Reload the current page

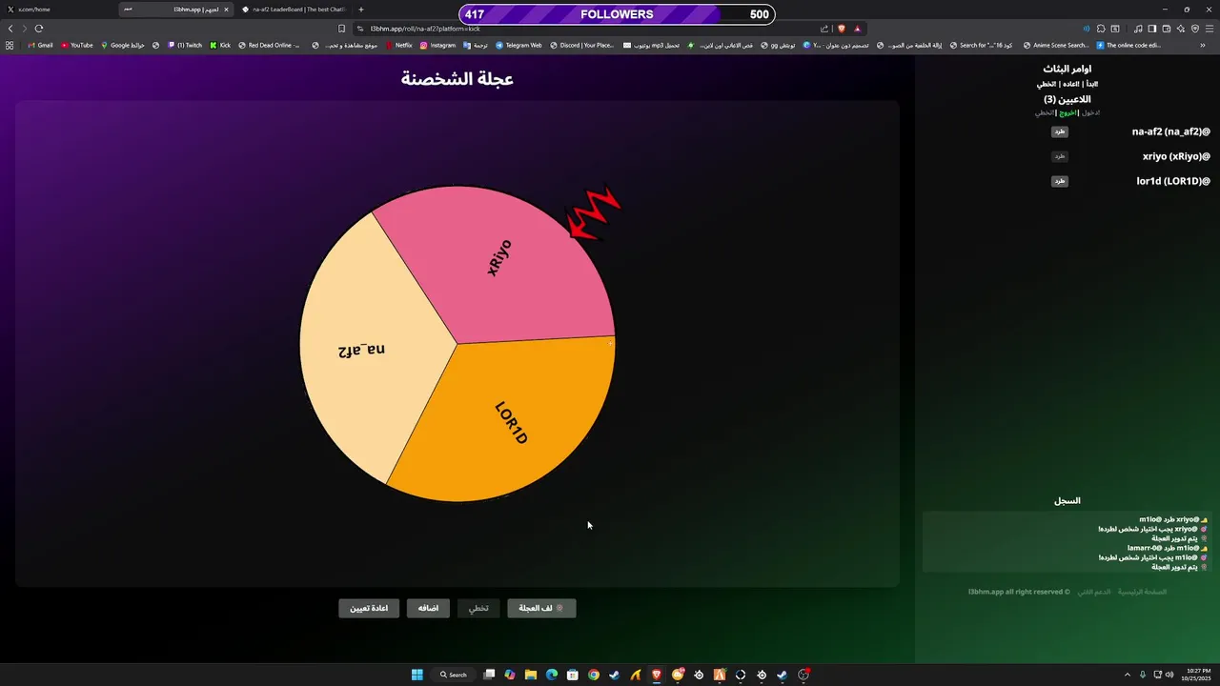click(x=39, y=29)
